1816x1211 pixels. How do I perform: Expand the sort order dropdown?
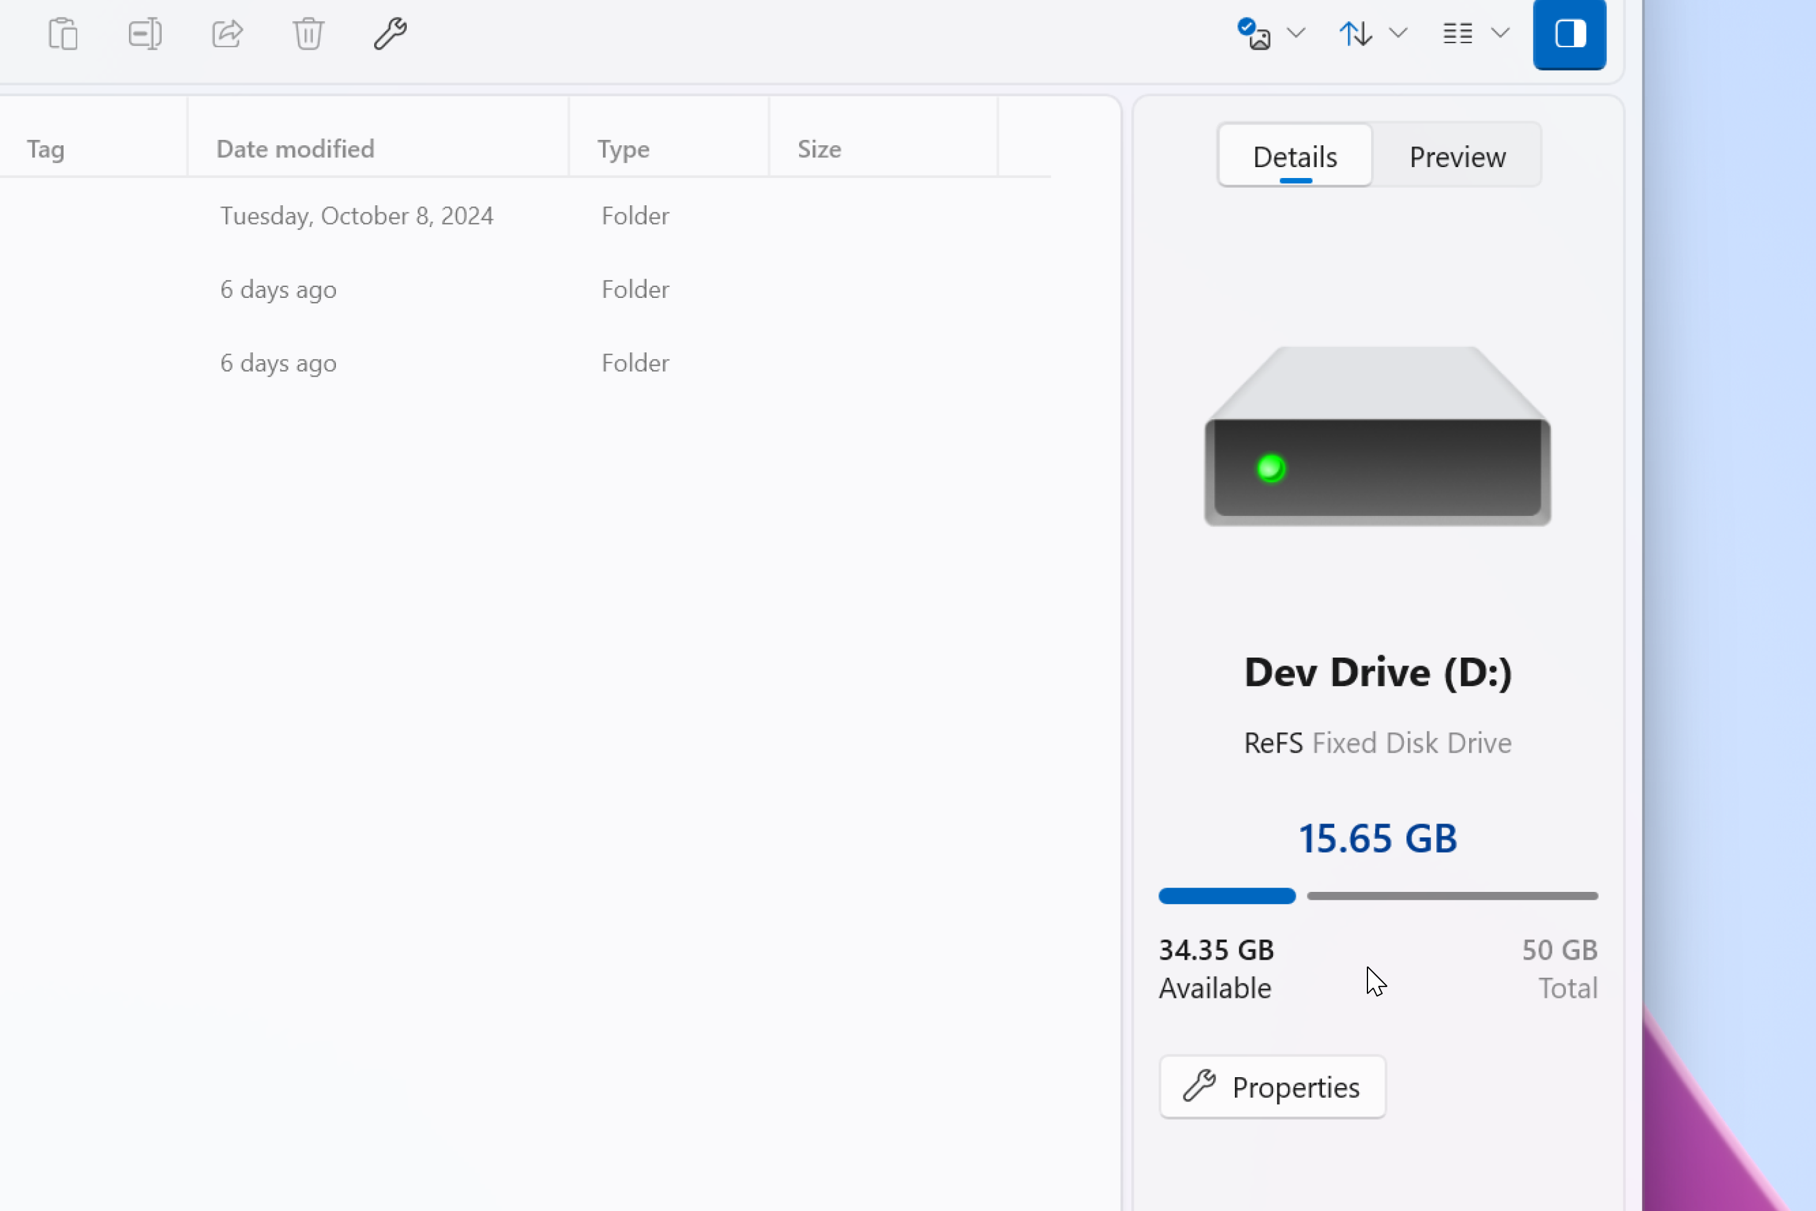(x=1397, y=33)
